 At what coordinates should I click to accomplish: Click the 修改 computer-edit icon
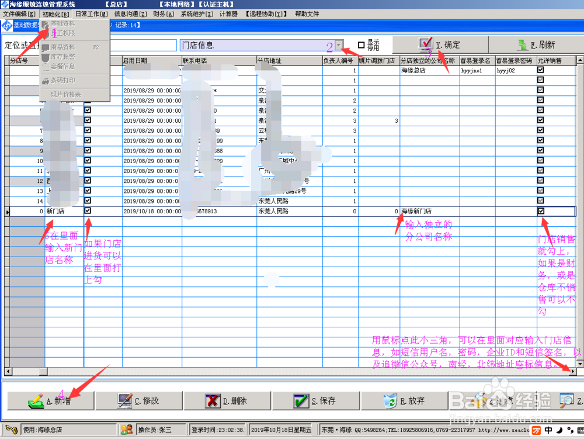click(x=124, y=401)
